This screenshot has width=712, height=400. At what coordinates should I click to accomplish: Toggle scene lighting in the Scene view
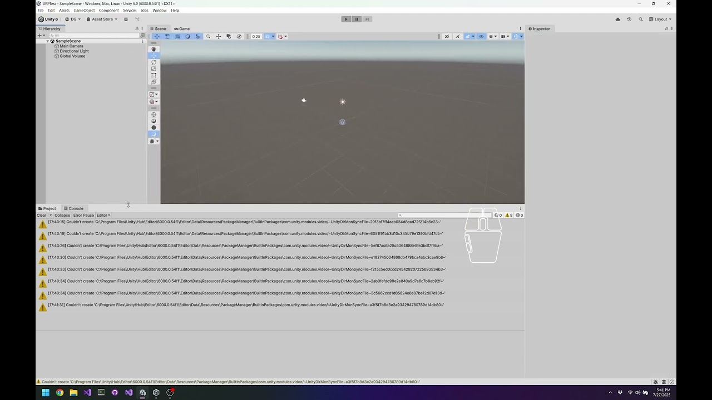[x=447, y=36]
